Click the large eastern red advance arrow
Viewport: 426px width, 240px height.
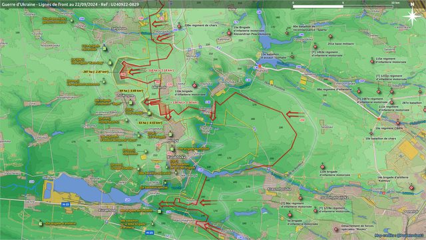[x=296, y=114]
